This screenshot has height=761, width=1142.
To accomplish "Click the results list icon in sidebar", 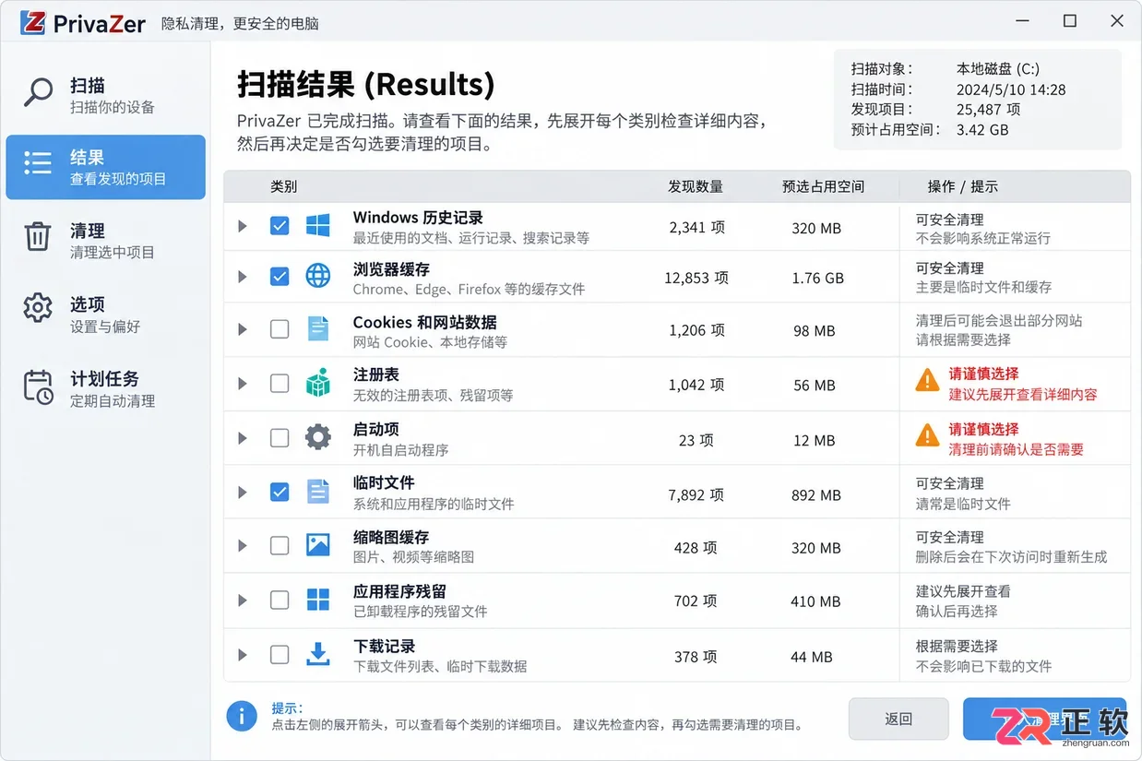I will pos(38,163).
